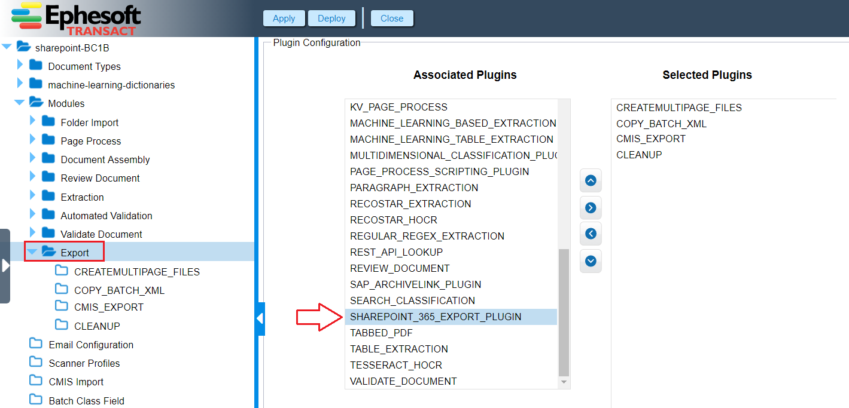849x408 pixels.
Task: Click the scrollbar down arrow in Associated Plugins
Action: [564, 382]
